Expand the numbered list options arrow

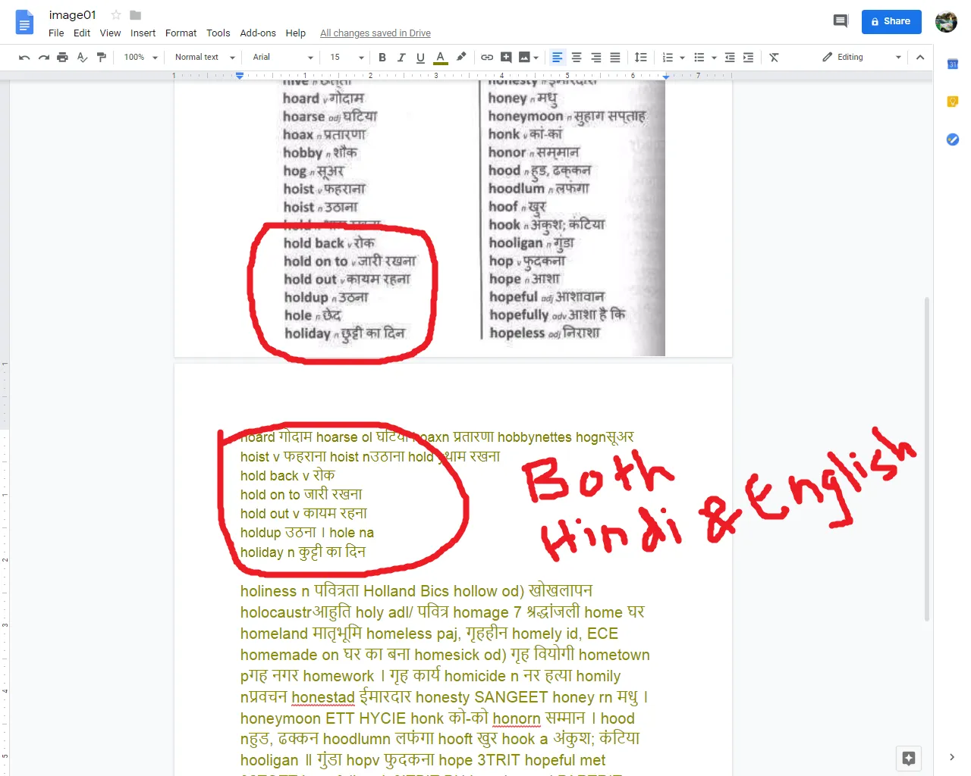coord(683,58)
